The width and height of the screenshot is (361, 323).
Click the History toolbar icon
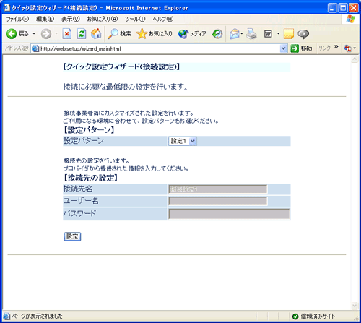point(217,34)
